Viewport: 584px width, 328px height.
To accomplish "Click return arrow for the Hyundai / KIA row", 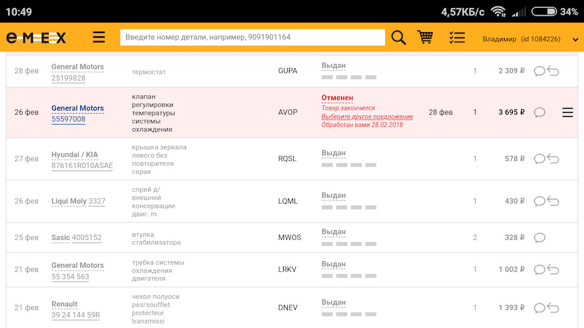I will click(553, 159).
